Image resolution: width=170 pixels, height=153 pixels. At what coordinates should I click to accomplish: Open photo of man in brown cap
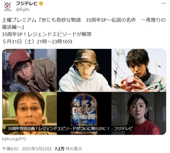click(84, 70)
